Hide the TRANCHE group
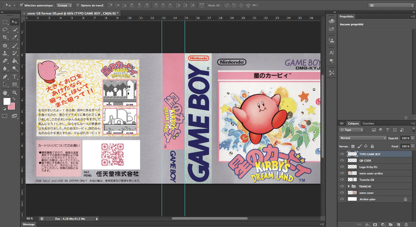The image size is (416, 227). click(342, 186)
